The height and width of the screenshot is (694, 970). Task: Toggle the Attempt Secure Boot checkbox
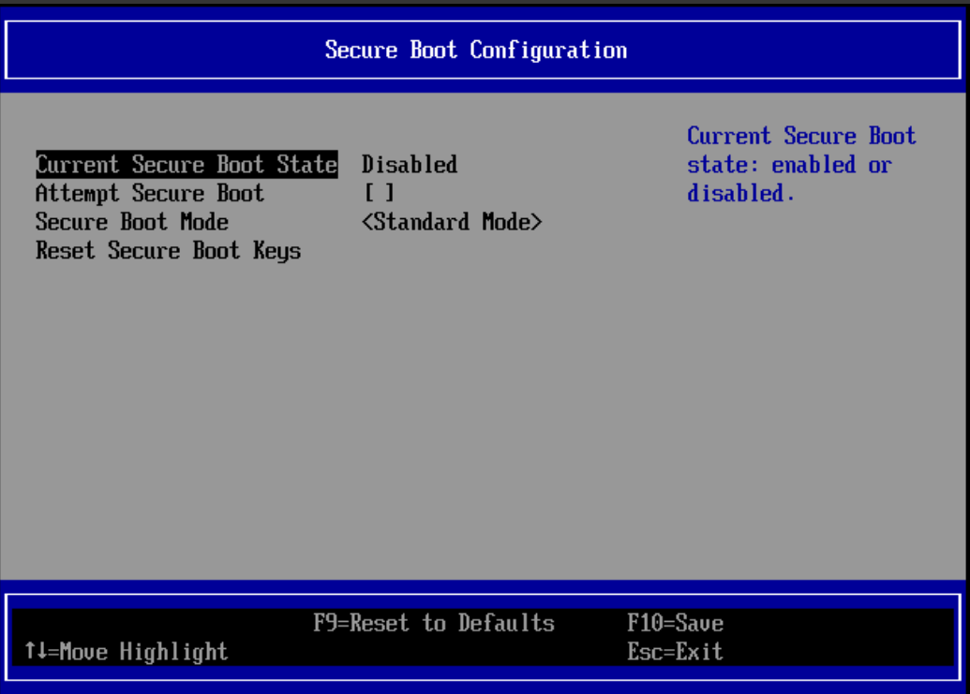(x=380, y=194)
